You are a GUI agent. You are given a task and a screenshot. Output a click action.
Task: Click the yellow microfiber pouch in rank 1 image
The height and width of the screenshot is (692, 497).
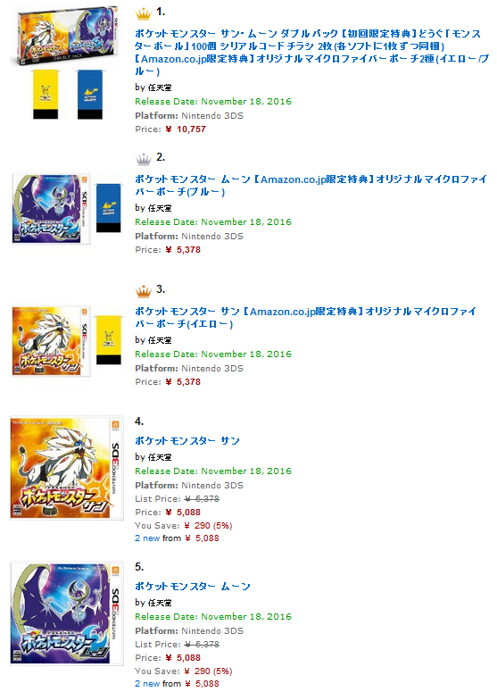46,94
